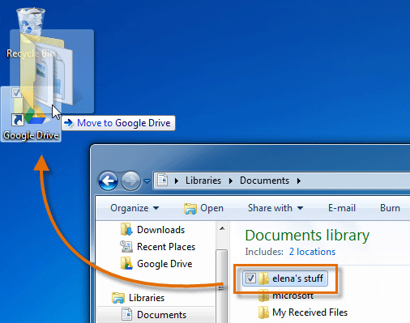Select Google Drive in the navigation pane
This screenshot has width=410, height=323.
pos(164,264)
